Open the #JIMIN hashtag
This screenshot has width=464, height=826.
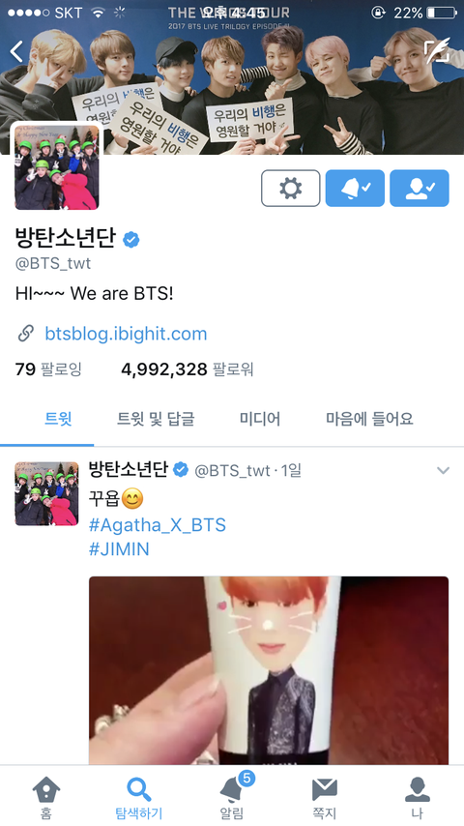point(119,549)
